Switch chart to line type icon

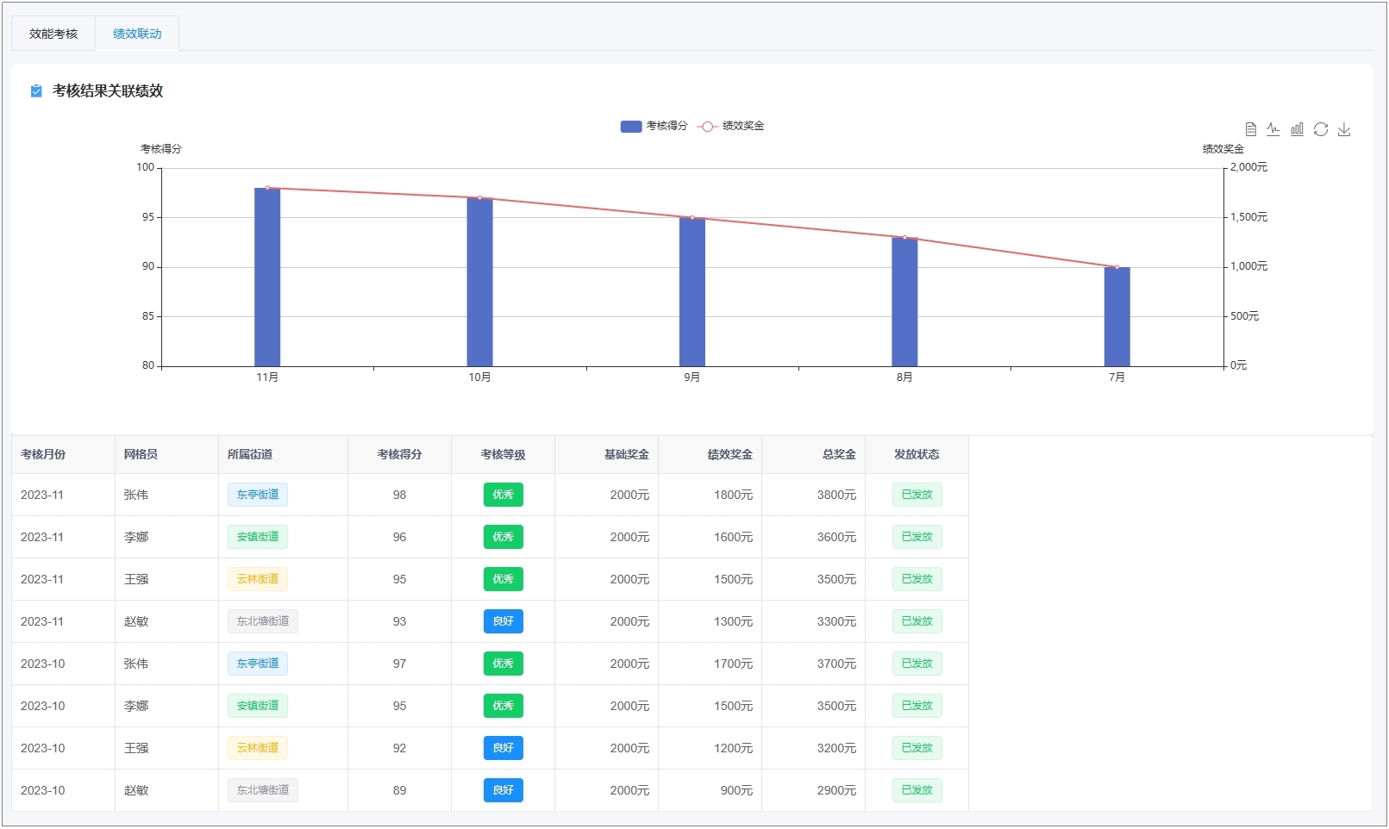coord(1273,129)
